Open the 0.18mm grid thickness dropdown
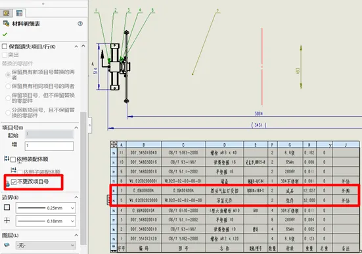Screen dimensions: 362x254 [46, 221]
